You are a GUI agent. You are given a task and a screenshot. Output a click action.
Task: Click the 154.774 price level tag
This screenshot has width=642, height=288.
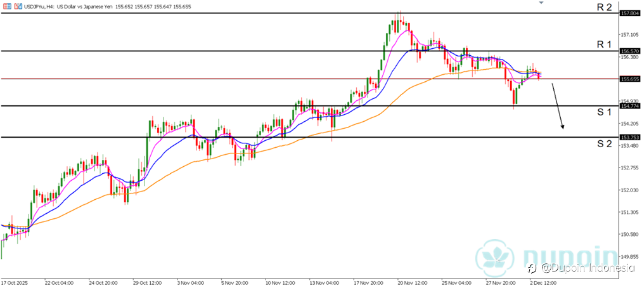pos(629,106)
